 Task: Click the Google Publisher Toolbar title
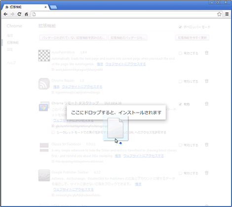(70, 172)
